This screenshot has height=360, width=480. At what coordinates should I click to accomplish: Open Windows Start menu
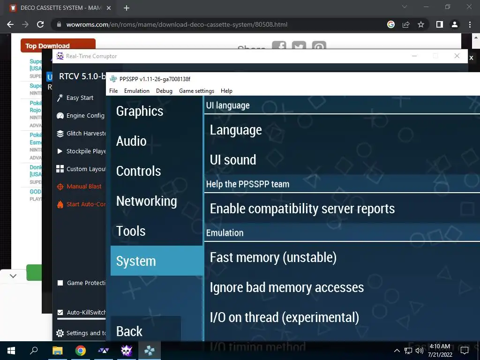coord(11,351)
